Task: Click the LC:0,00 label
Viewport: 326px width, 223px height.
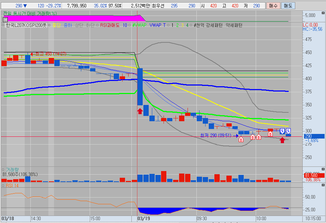Action: tap(310, 25)
